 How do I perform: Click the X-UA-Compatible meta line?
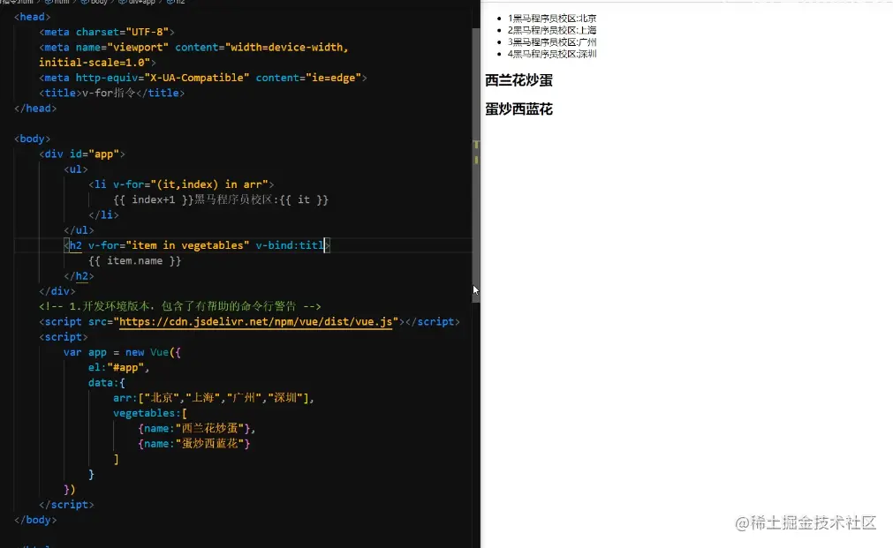point(203,78)
